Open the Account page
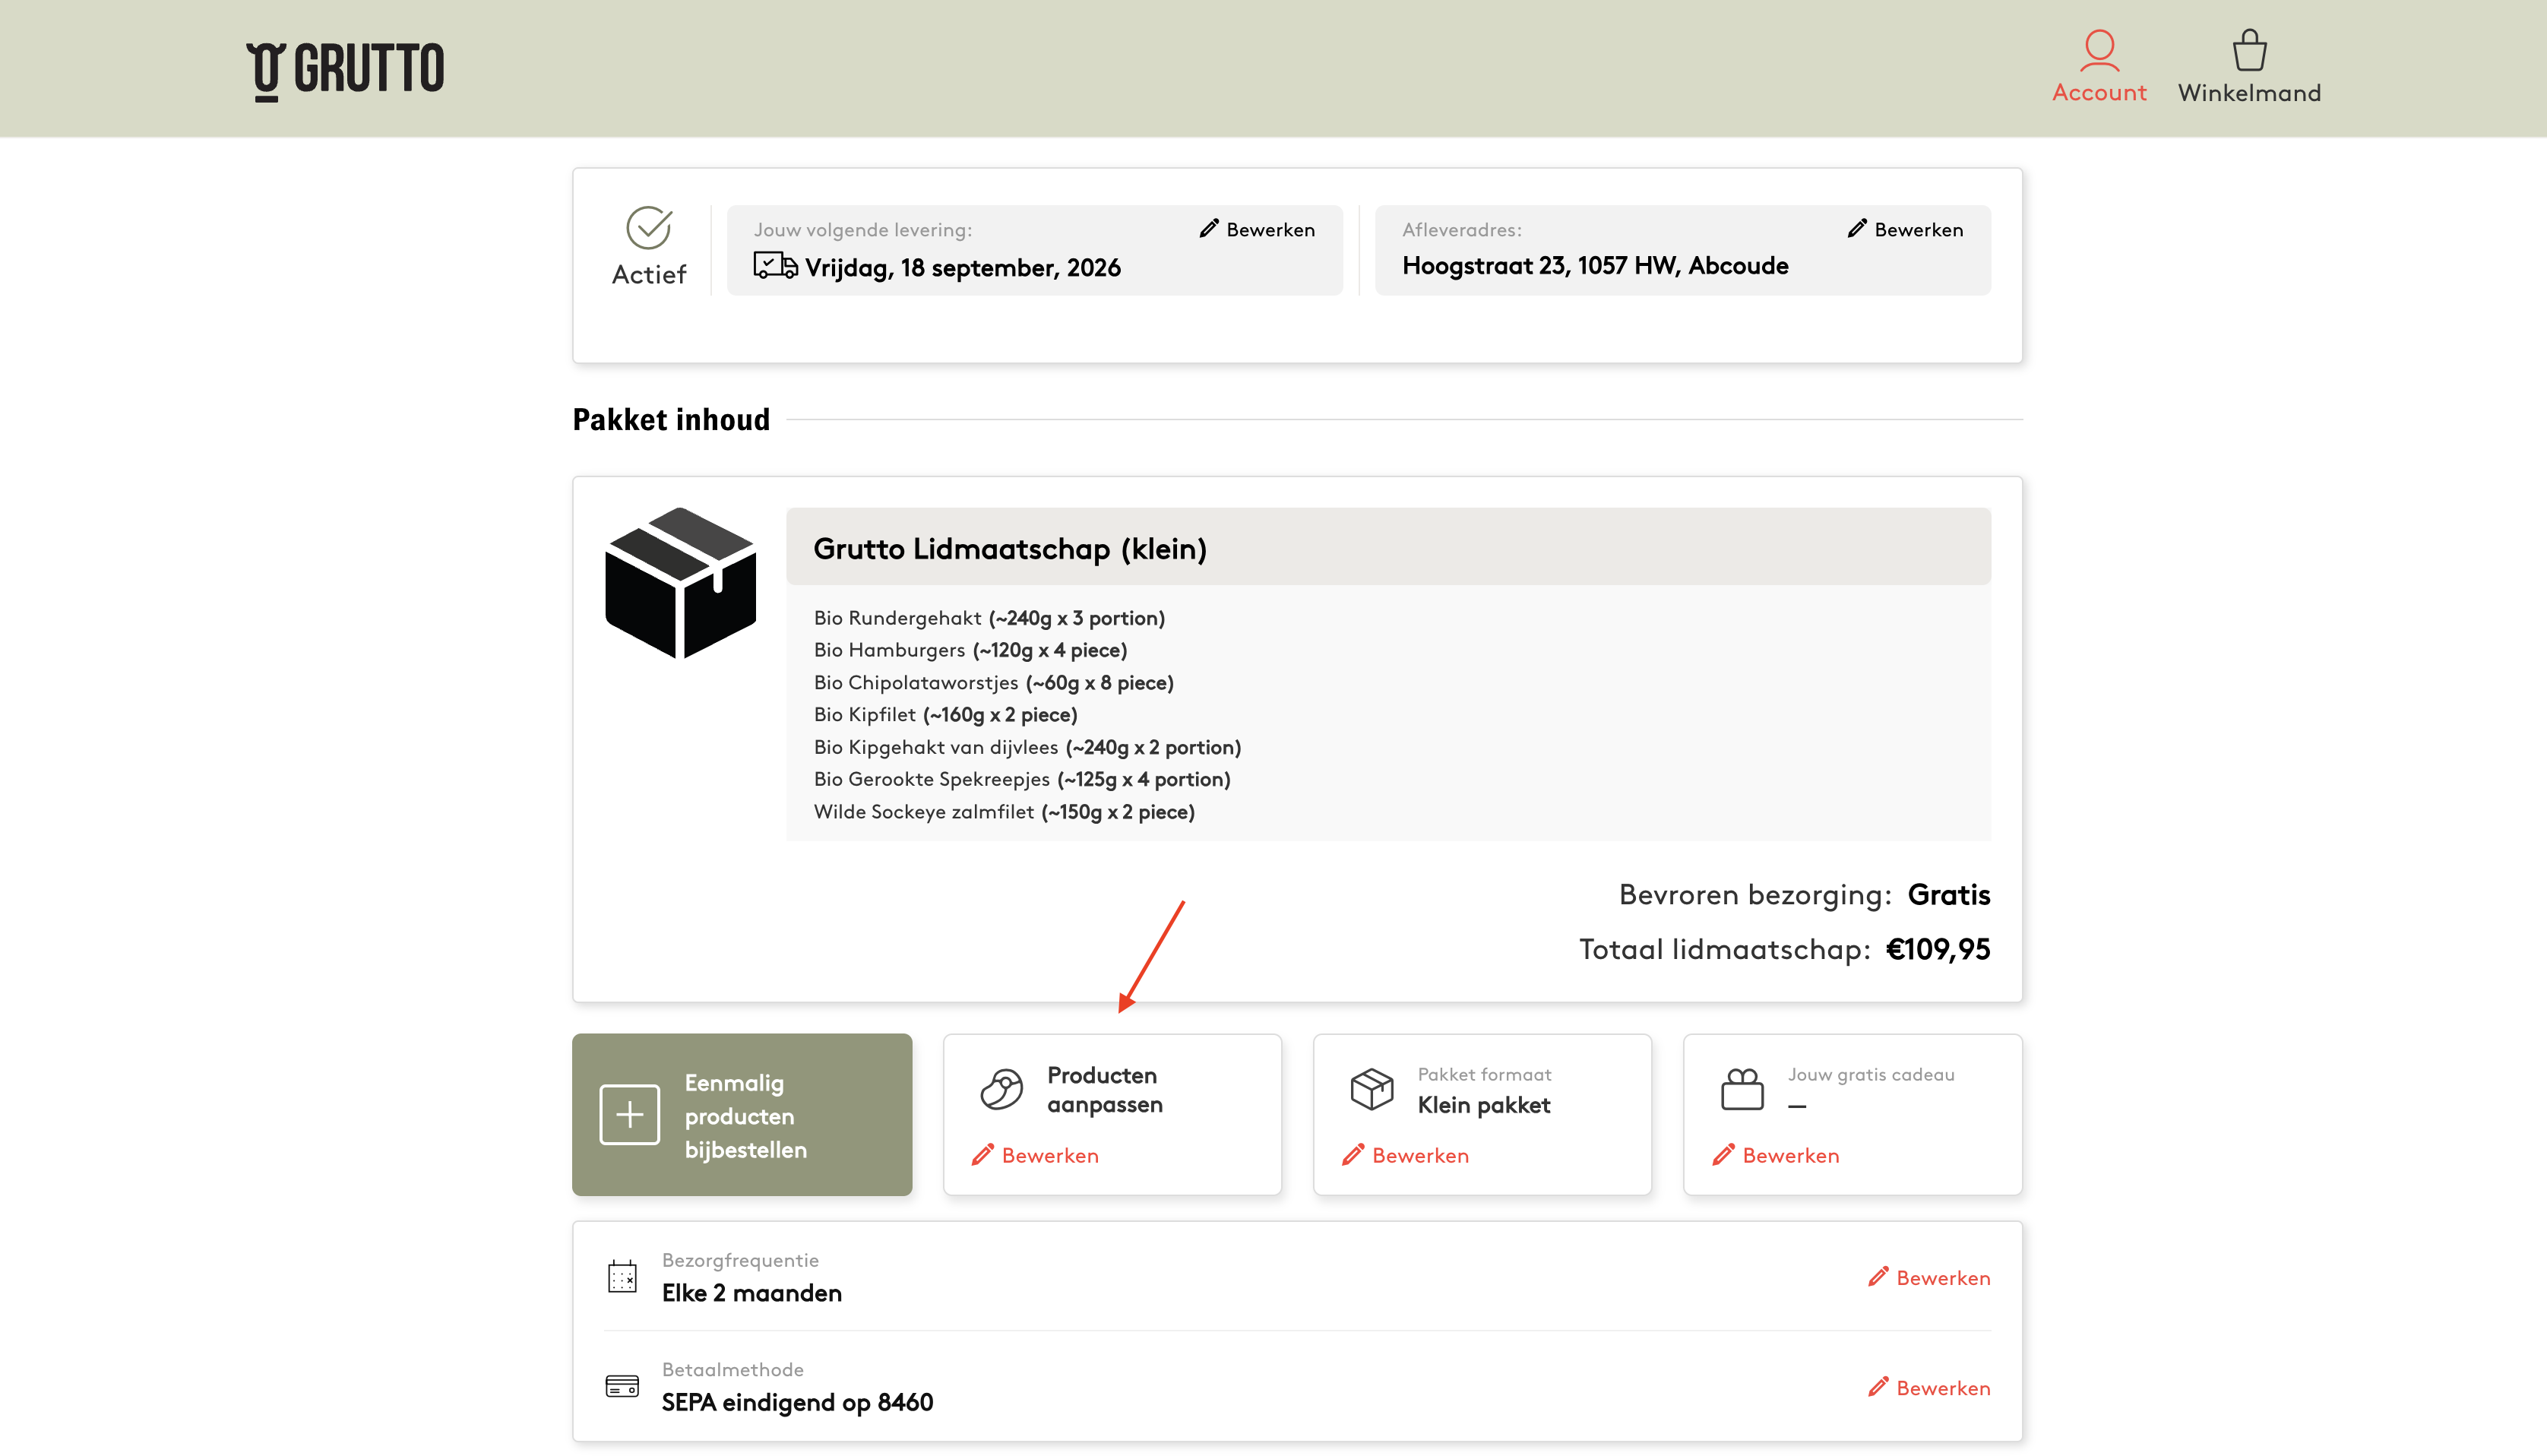Image resolution: width=2547 pixels, height=1456 pixels. pyautogui.click(x=2099, y=66)
